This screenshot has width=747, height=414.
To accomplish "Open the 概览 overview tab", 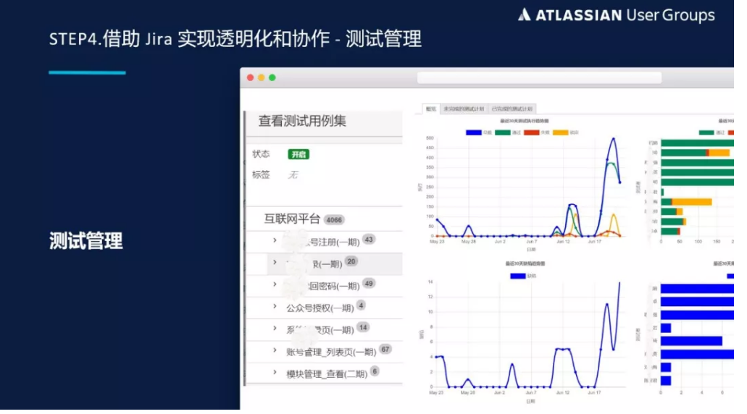I will click(x=430, y=109).
